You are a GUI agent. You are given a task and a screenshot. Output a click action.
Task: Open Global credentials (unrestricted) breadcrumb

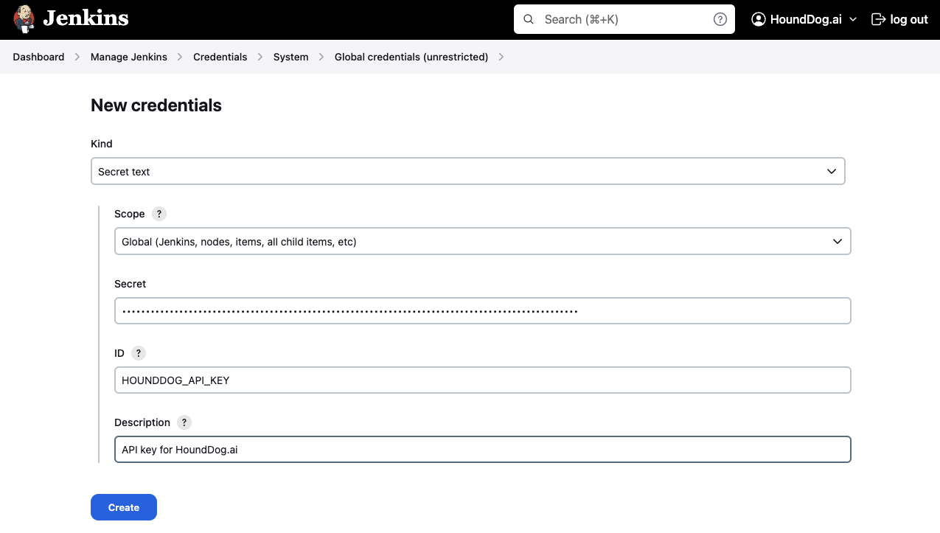point(411,57)
